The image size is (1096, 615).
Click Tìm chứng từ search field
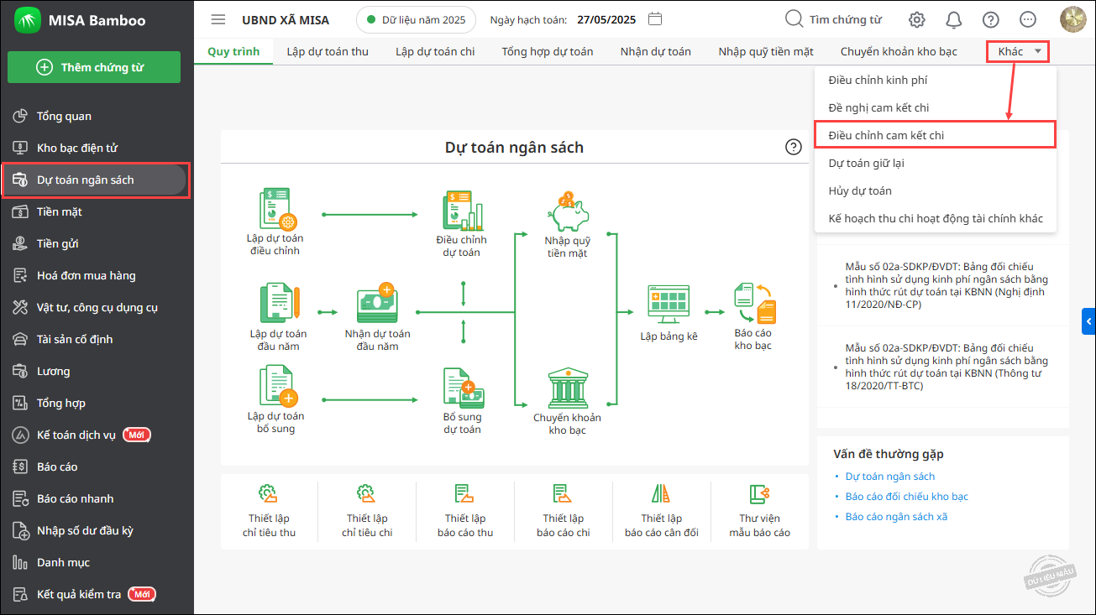845,19
